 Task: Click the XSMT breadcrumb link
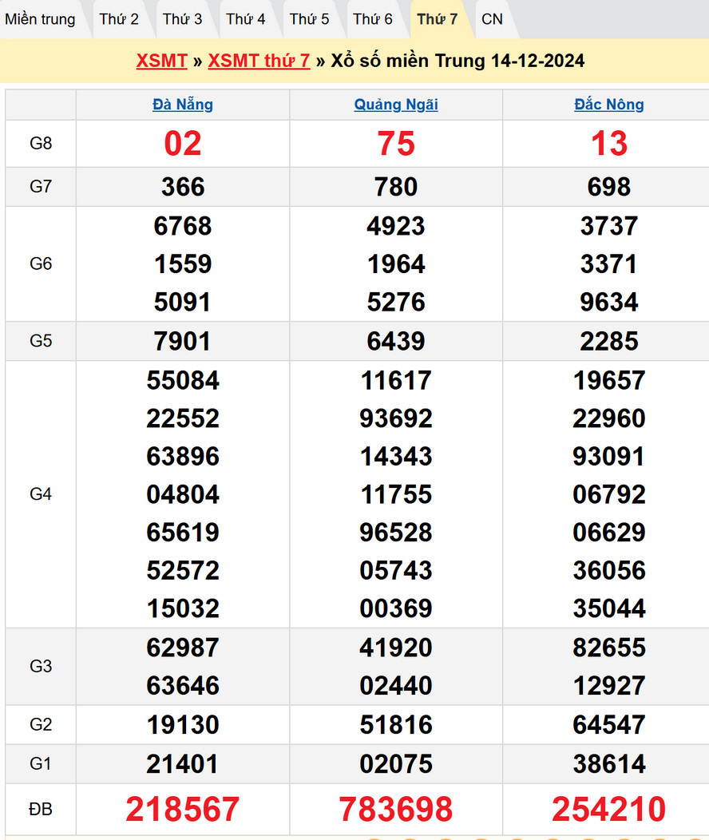point(161,61)
